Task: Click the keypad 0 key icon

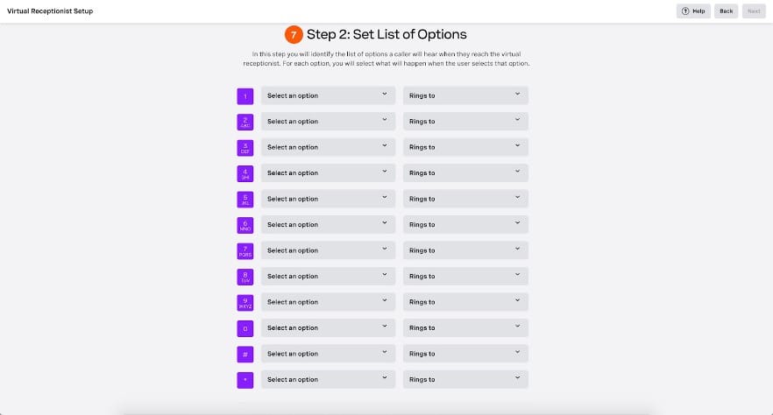Action: [x=245, y=328]
